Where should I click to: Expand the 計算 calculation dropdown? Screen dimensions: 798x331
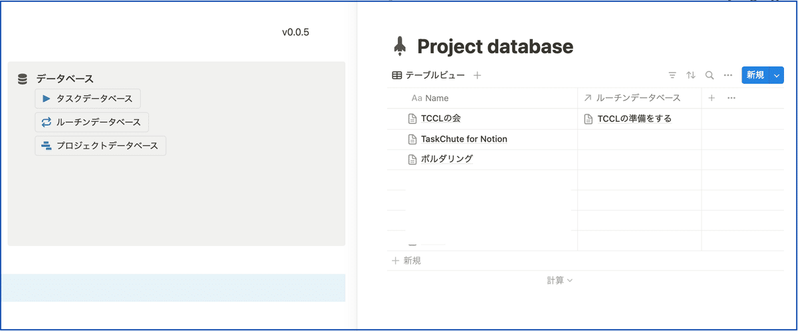pos(560,280)
